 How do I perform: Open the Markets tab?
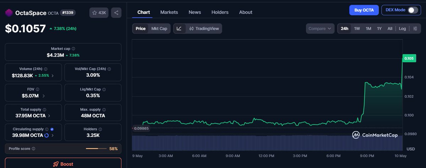[169, 12]
